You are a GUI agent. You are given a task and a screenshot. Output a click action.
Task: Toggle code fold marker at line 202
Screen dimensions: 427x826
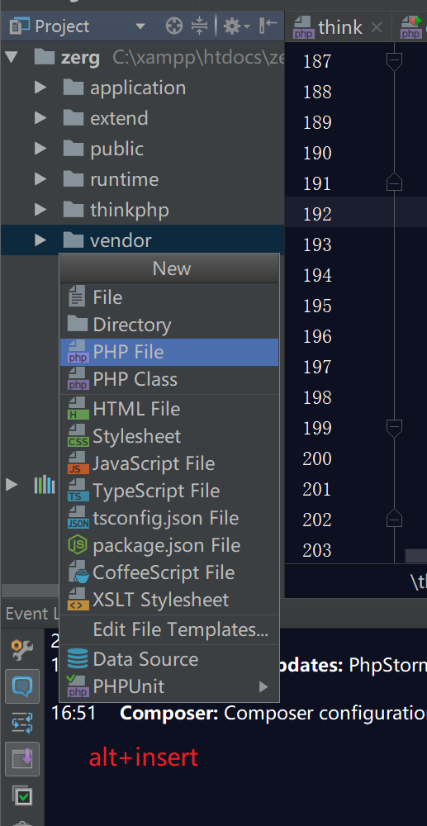coord(394,519)
